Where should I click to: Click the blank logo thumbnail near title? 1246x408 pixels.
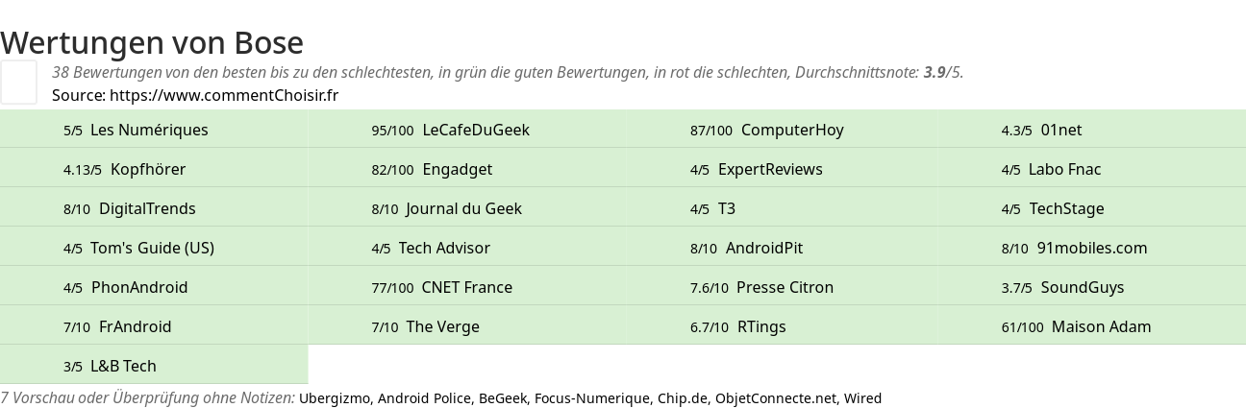(18, 82)
